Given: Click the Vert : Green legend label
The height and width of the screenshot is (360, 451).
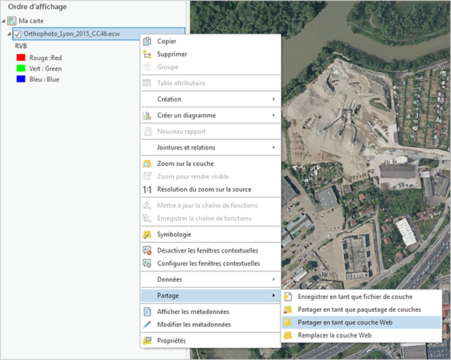Looking at the screenshot, I should [45, 68].
